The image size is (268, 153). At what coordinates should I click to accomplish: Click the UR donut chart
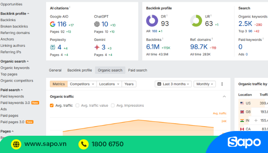coord(196,20)
